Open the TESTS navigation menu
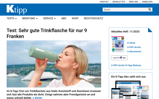This screenshot has width=159, height=99. coord(12,18)
